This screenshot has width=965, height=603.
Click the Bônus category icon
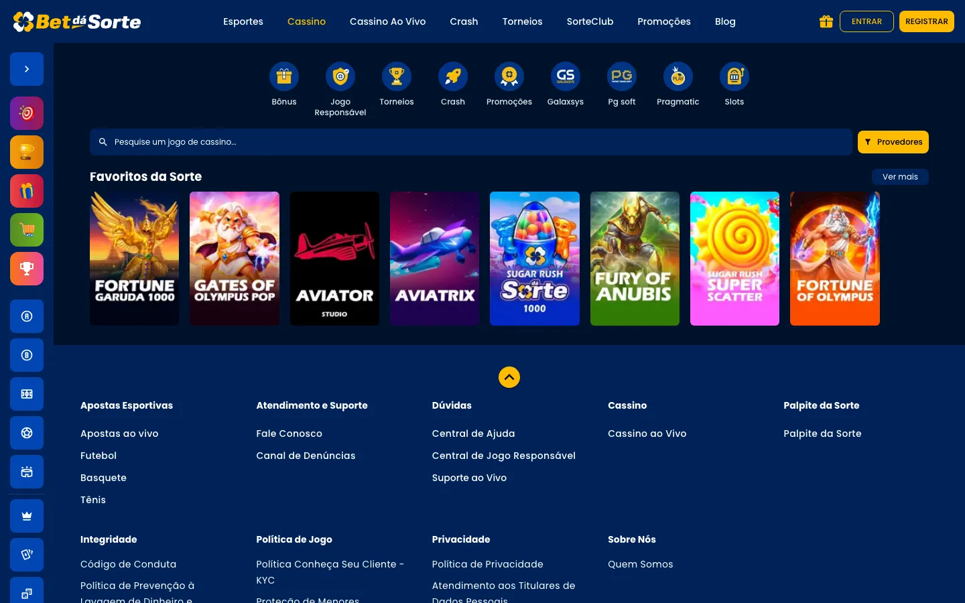click(284, 76)
